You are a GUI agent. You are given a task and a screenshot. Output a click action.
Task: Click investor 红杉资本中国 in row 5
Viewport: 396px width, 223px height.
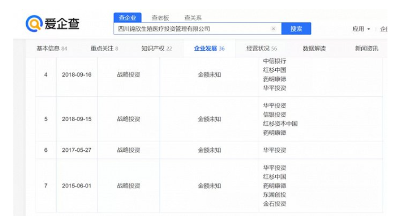coord(280,123)
